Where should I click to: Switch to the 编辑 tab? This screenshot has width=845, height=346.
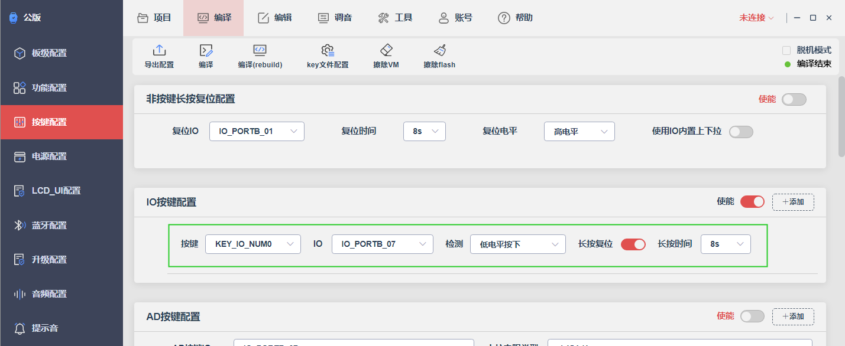tap(275, 18)
